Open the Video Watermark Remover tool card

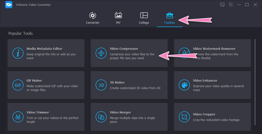pyautogui.click(x=212, y=53)
